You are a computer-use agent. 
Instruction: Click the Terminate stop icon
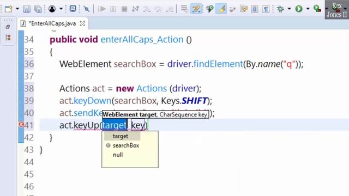pyautogui.click(x=124, y=9)
